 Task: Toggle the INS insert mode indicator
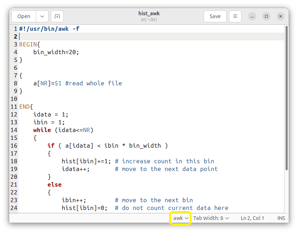[281, 218]
